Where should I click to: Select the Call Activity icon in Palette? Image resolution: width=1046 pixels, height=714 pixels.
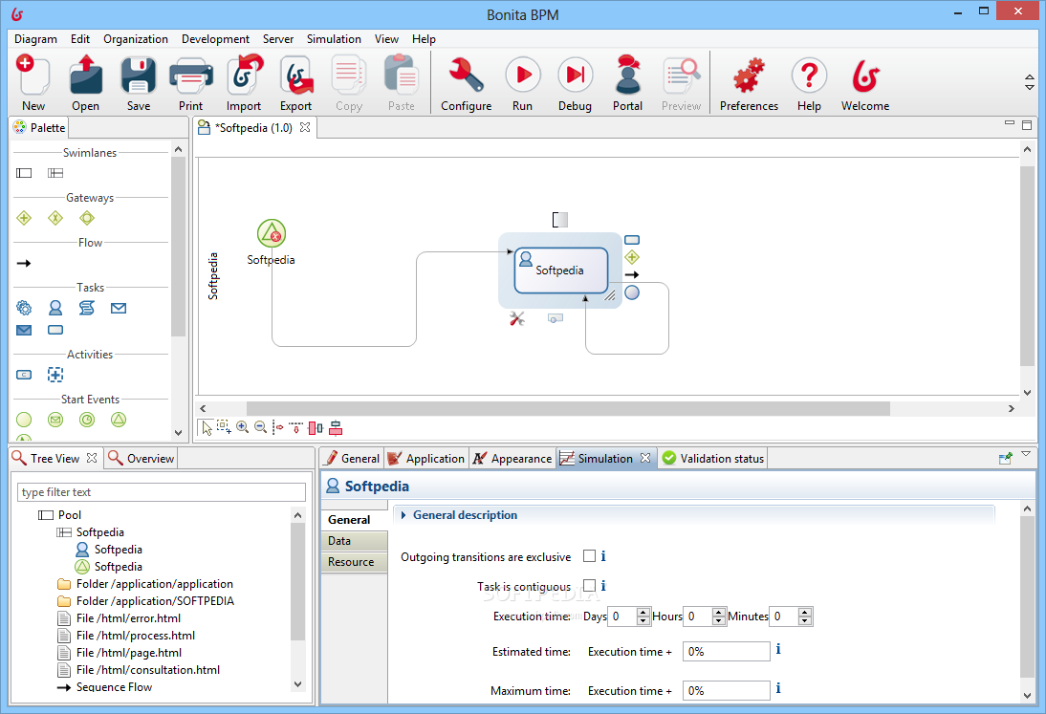coord(24,375)
